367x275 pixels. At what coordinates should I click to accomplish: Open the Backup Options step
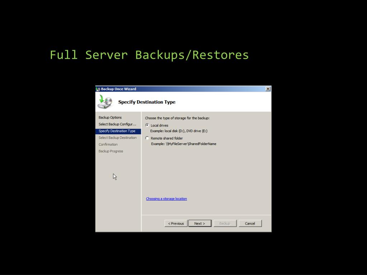(x=110, y=117)
